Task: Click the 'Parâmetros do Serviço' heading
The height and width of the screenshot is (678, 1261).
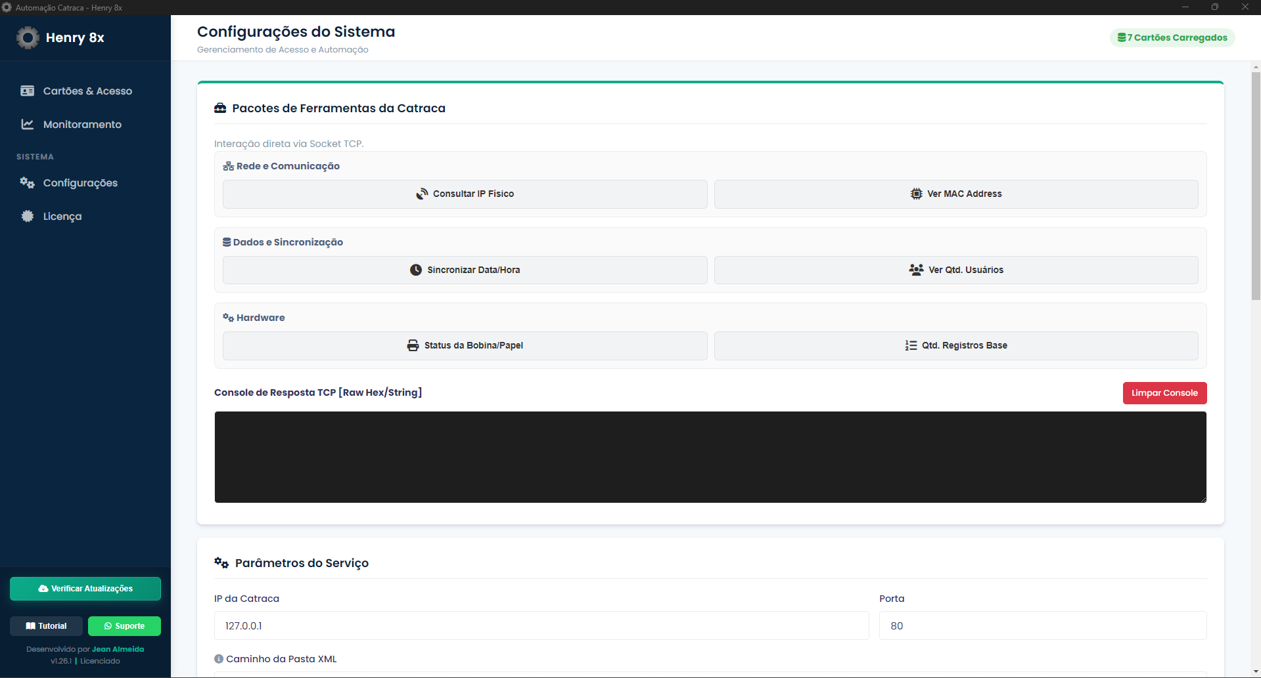Action: 302,563
